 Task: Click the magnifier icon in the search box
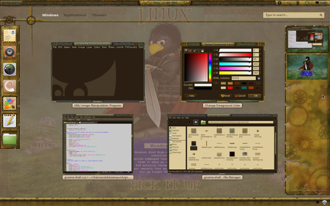[321, 15]
